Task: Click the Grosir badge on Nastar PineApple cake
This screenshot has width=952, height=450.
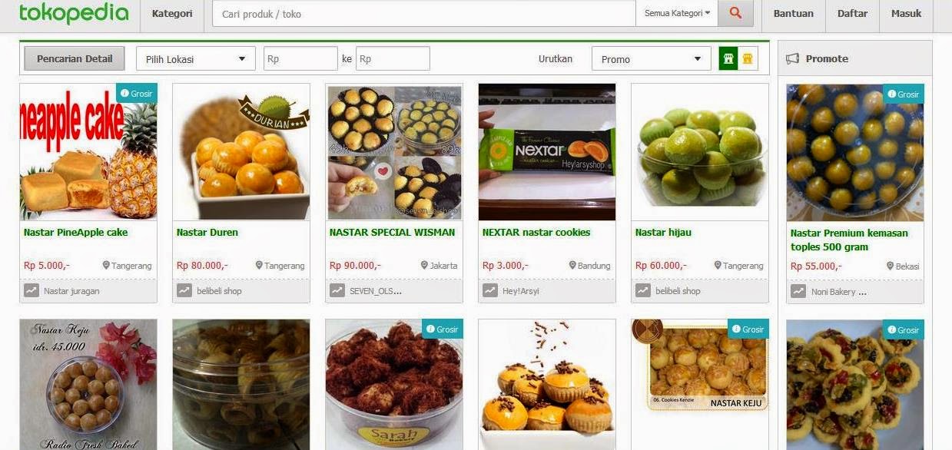Action: click(x=137, y=94)
